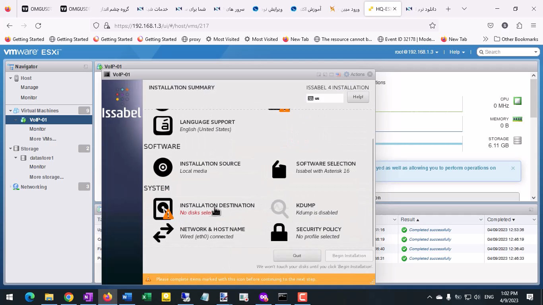The height and width of the screenshot is (305, 543).
Task: Open Excel from taskbar
Action: (146, 297)
